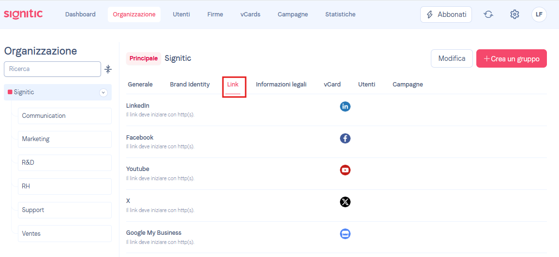Click the Crea un gruppo button
This screenshot has width=559, height=257.
coord(512,58)
